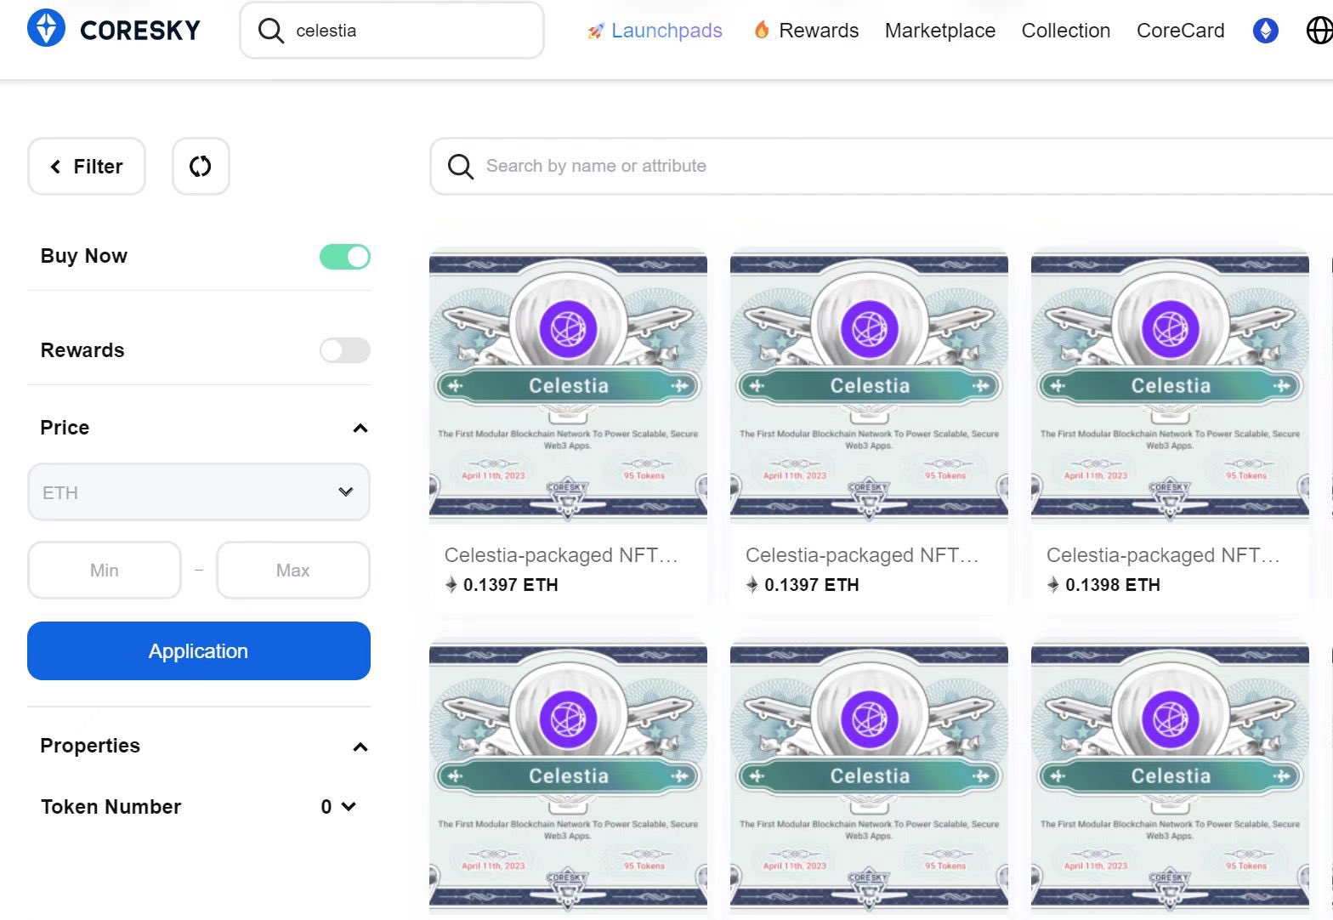Open the Celestia card image priced 0.1398 ETH

[1170, 386]
